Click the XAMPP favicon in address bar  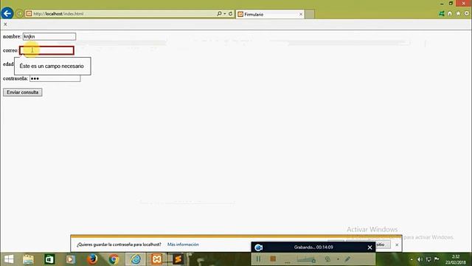(29, 13)
